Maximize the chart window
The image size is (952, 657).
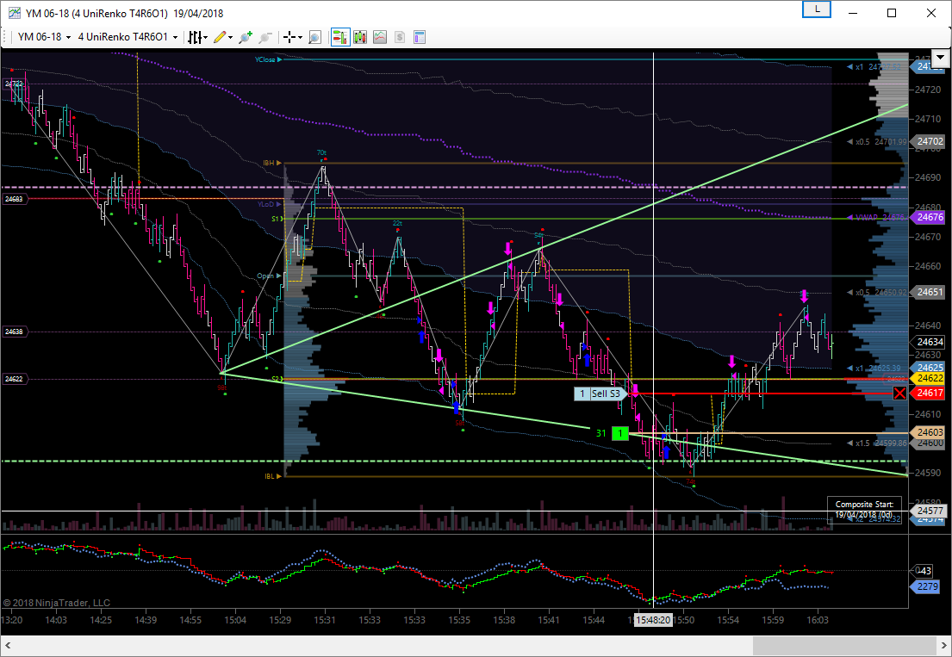click(x=892, y=13)
